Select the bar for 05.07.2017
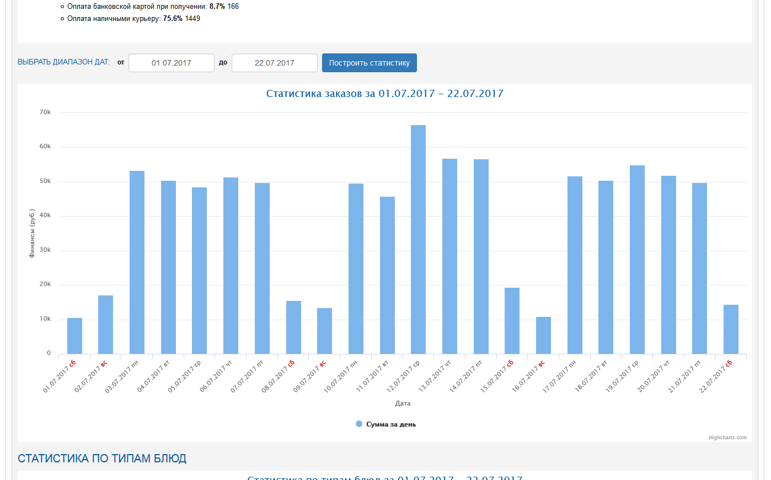Image resolution: width=771 pixels, height=480 pixels. pos(200,271)
